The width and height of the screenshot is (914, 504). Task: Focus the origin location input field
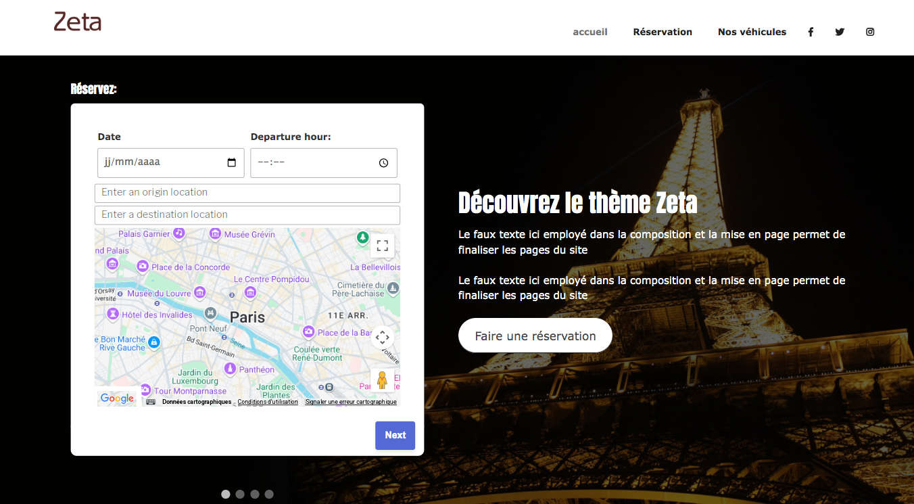point(247,193)
